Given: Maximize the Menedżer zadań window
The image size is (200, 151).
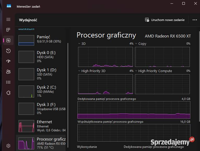Looking at the screenshot, I should 184,3.
